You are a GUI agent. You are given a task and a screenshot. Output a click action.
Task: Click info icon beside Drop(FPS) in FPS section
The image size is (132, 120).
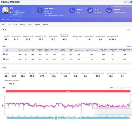46,73
